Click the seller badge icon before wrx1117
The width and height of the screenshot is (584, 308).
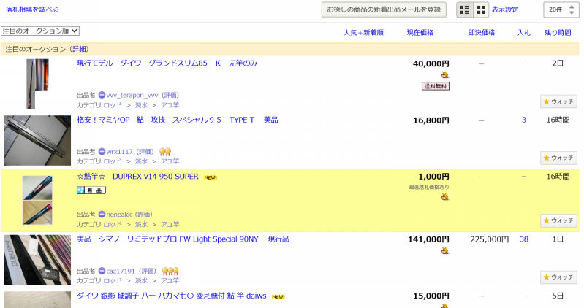pyautogui.click(x=102, y=152)
